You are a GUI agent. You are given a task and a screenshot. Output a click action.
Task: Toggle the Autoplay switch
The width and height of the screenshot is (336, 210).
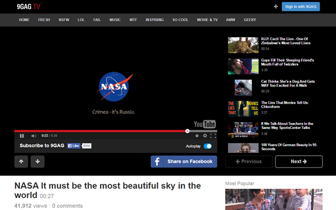pyautogui.click(x=207, y=146)
